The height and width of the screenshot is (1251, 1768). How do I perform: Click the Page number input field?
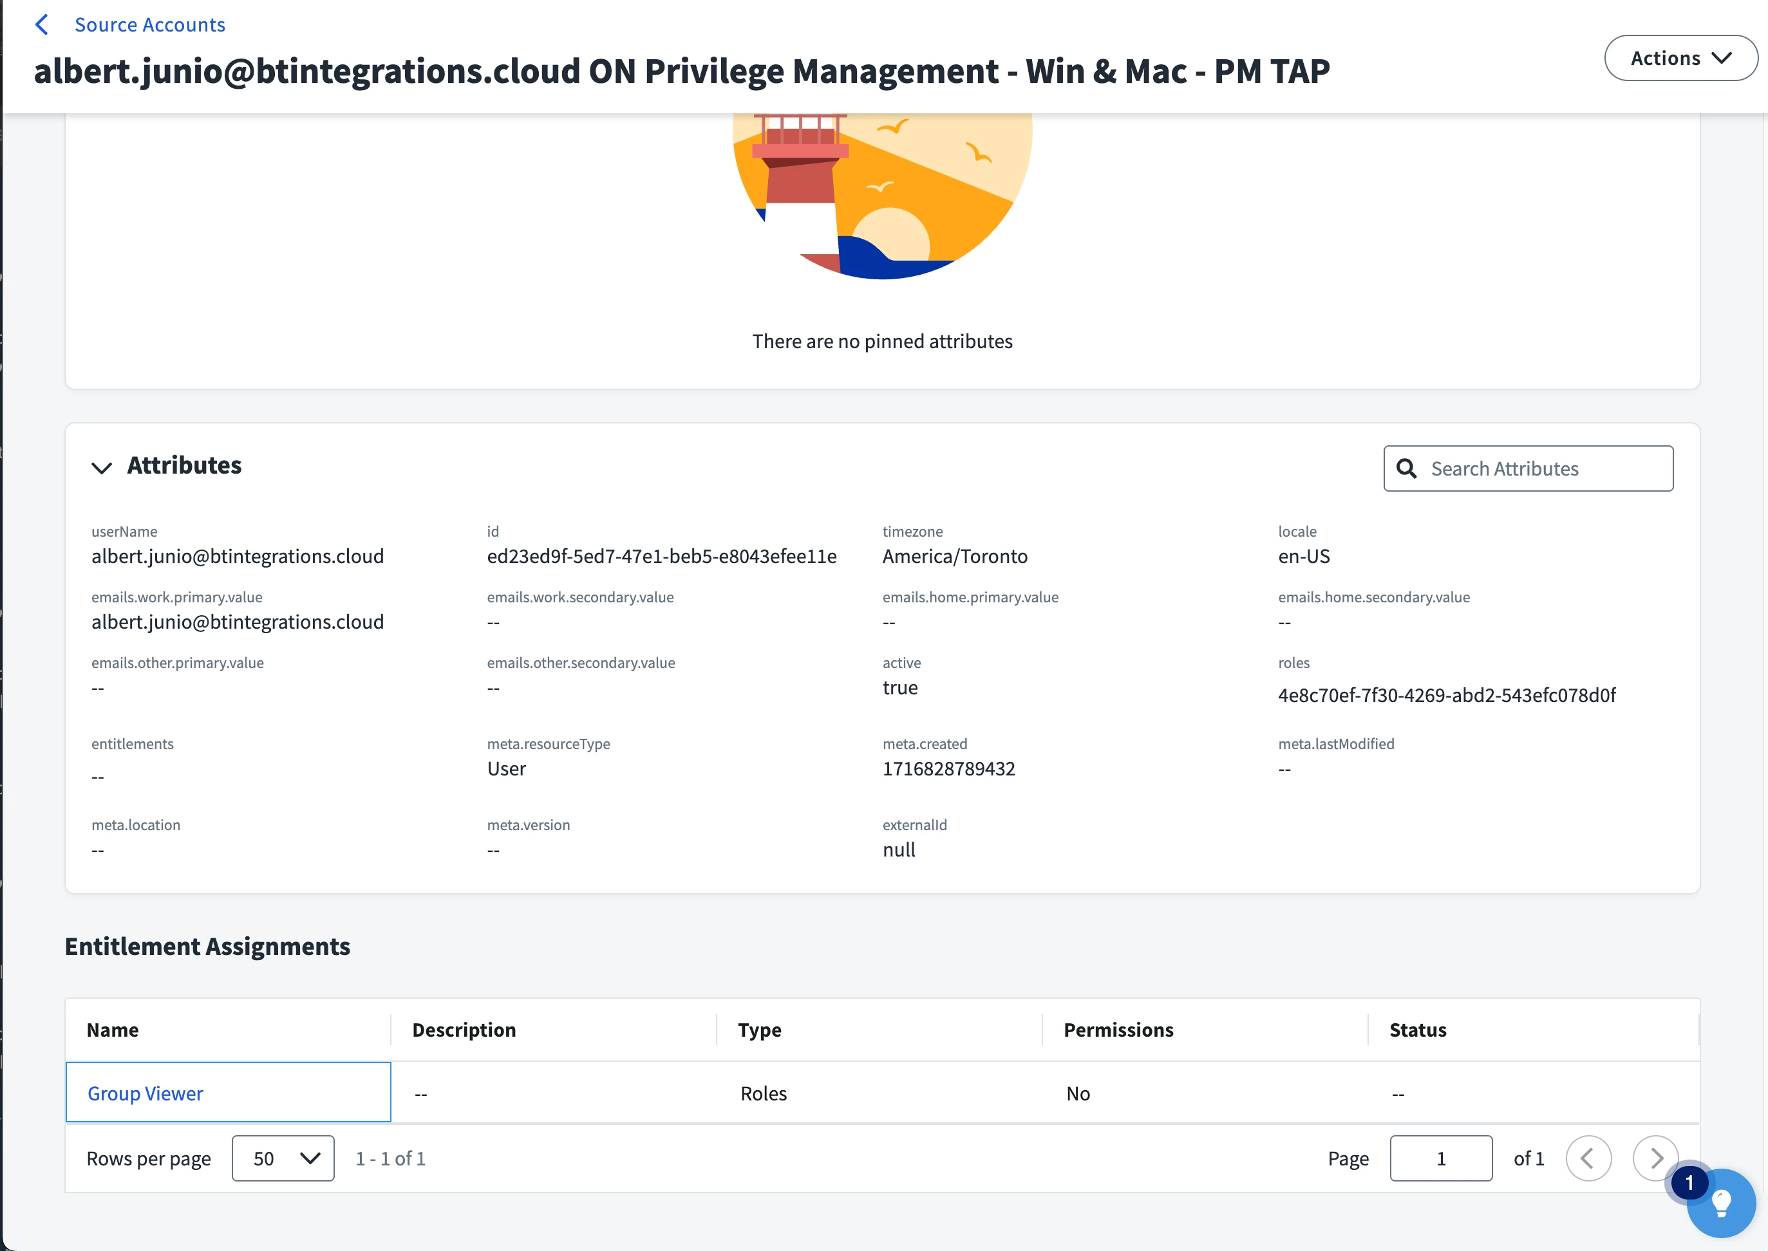1440,1158
